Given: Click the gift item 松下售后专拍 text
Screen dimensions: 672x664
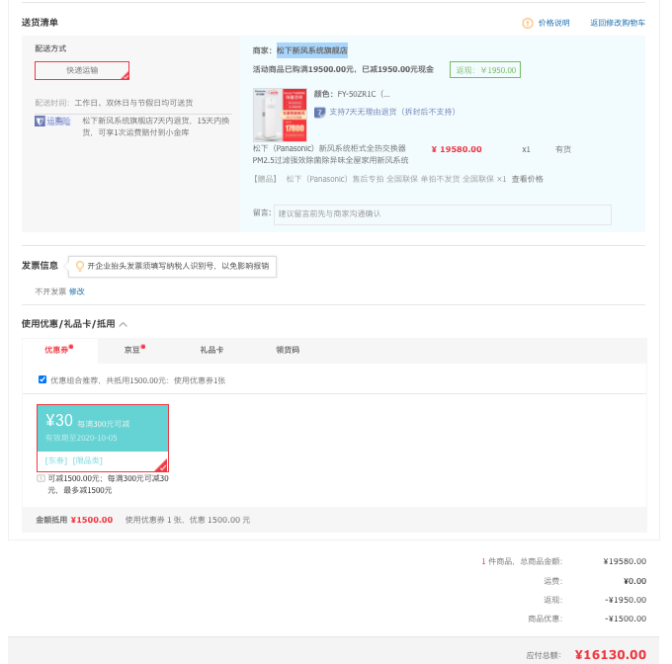Looking at the screenshot, I should click(396, 179).
